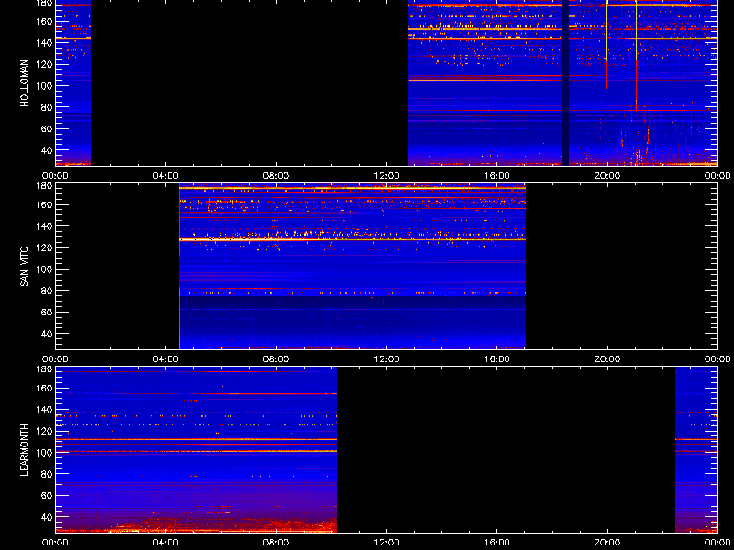Click the red vertical line at San Vito data start

pyautogui.click(x=179, y=267)
